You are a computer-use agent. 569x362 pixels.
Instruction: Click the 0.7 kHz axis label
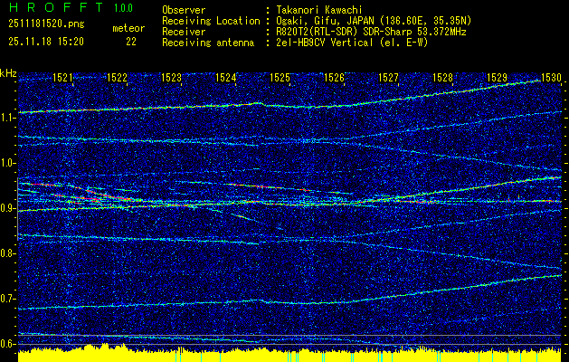(9, 299)
